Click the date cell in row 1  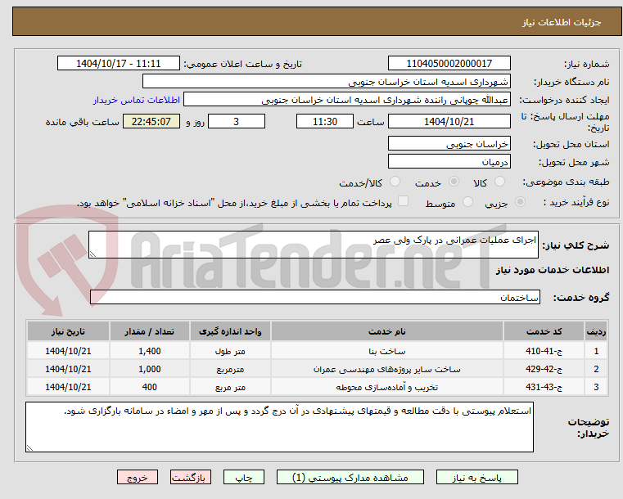[x=68, y=351]
